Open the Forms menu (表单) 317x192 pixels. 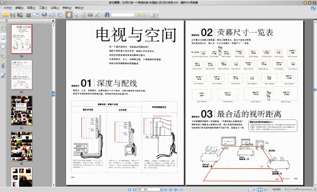(x=67, y=8)
